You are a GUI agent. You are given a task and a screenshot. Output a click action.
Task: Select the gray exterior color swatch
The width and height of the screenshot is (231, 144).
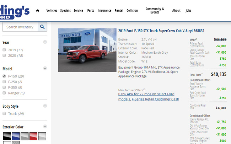pos(25,136)
